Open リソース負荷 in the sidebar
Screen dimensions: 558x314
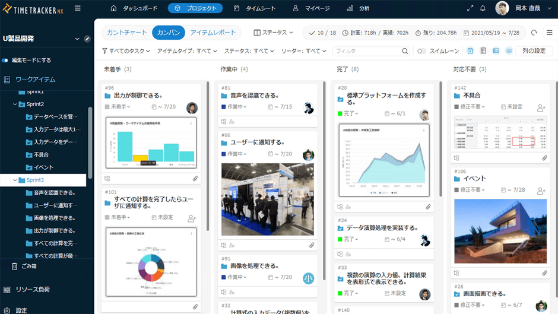click(32, 290)
